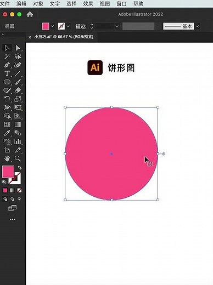
Task: Set paint mode to None
Action: tap(19, 190)
